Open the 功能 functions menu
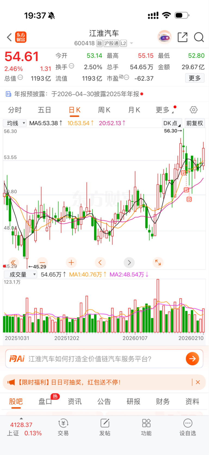Image resolution: width=209 pixels, height=455 pixels. (146, 427)
